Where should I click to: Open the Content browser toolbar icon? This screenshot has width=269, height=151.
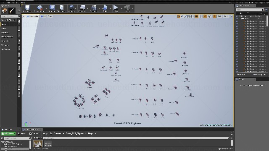(52, 8)
